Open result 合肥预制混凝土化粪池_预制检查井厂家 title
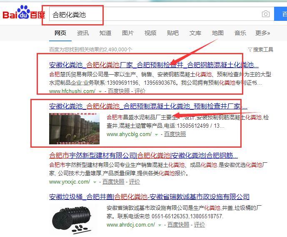This screenshot has height=237, width=287. 148,106
